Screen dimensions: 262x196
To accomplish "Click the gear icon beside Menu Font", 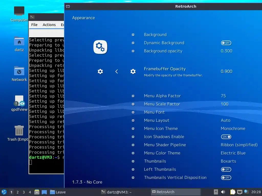I will pos(133,112).
